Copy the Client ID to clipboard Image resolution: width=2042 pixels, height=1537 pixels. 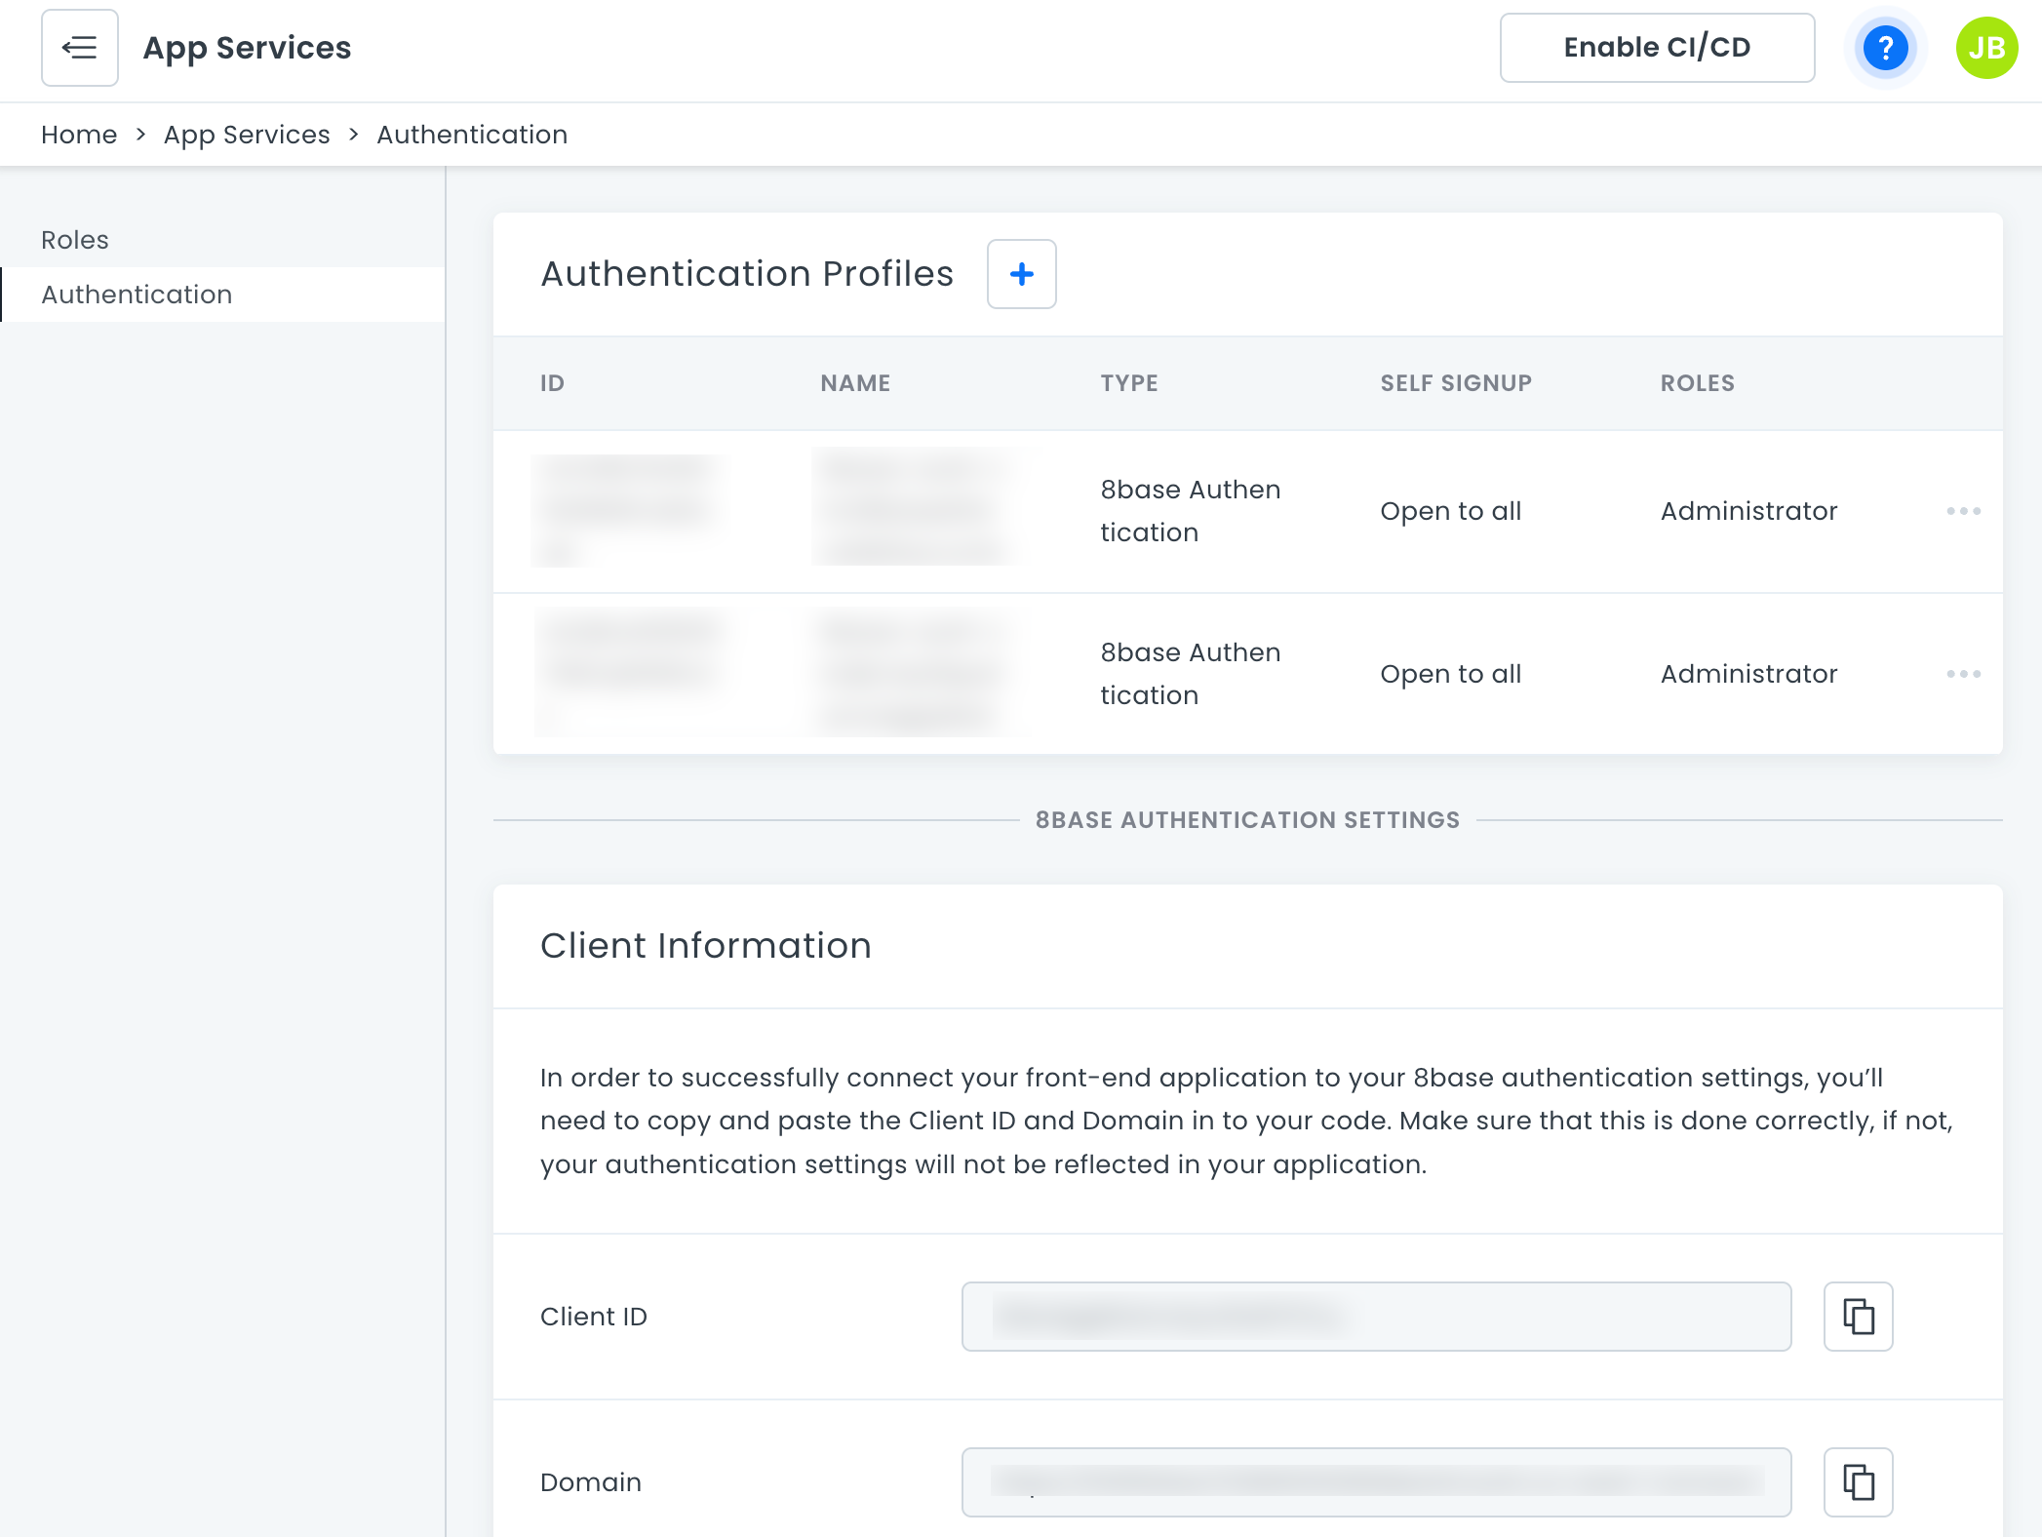(x=1858, y=1317)
